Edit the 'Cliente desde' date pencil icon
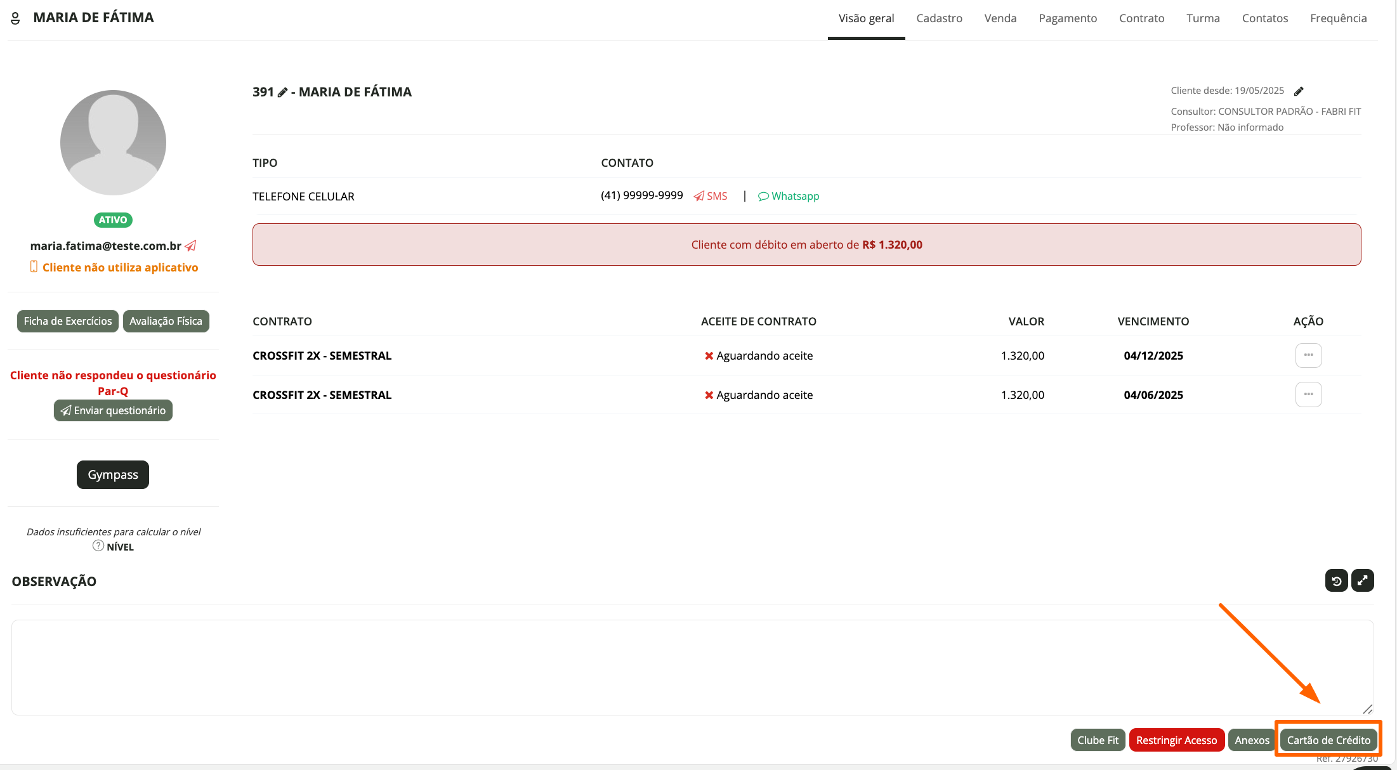 (x=1299, y=91)
